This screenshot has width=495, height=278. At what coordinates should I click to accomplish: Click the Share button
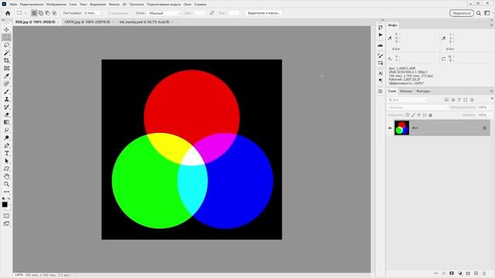click(462, 13)
